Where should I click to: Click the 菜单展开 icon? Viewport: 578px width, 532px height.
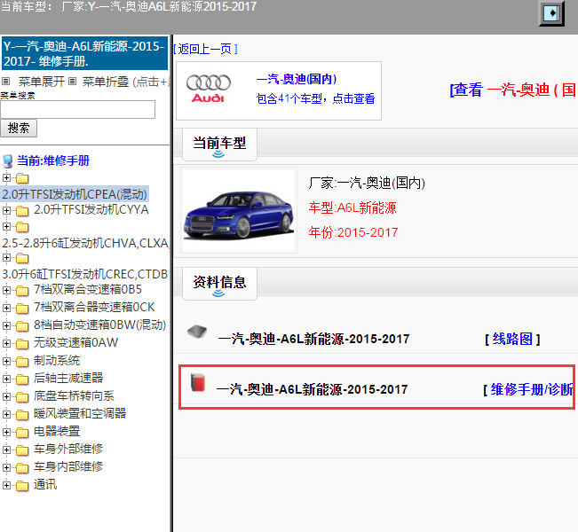(x=6, y=81)
